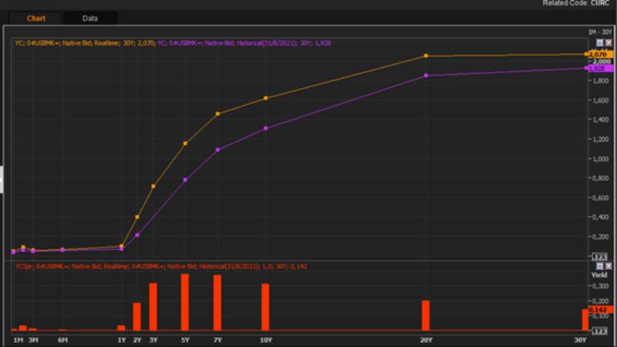Click the 5Y spread bar
This screenshot has width=617, height=347.
pos(185,302)
